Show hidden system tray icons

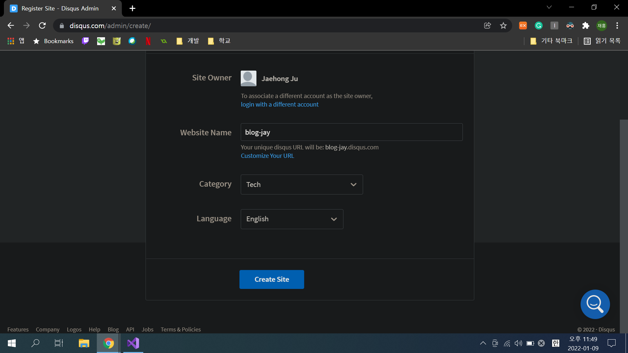coord(483,343)
